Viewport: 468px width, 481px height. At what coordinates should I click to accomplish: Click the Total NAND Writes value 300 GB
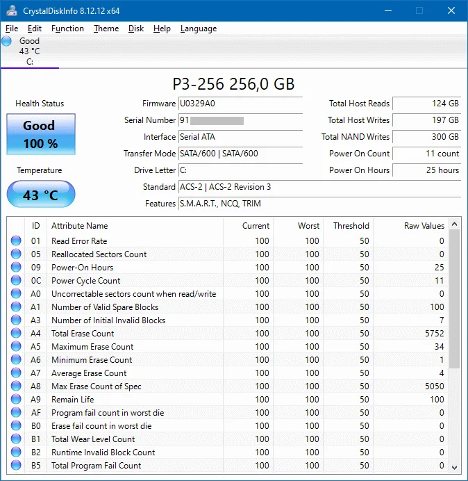(426, 137)
